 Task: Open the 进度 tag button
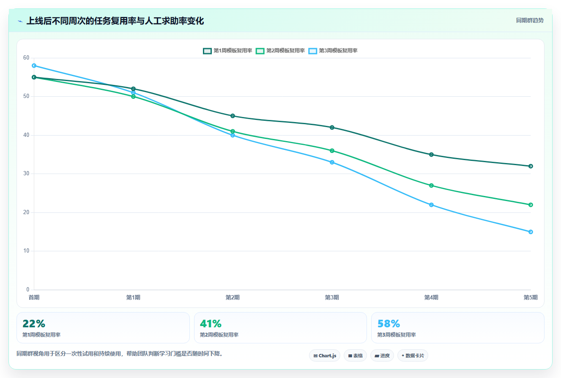pos(382,356)
